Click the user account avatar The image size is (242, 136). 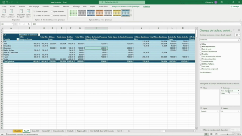point(216,2)
